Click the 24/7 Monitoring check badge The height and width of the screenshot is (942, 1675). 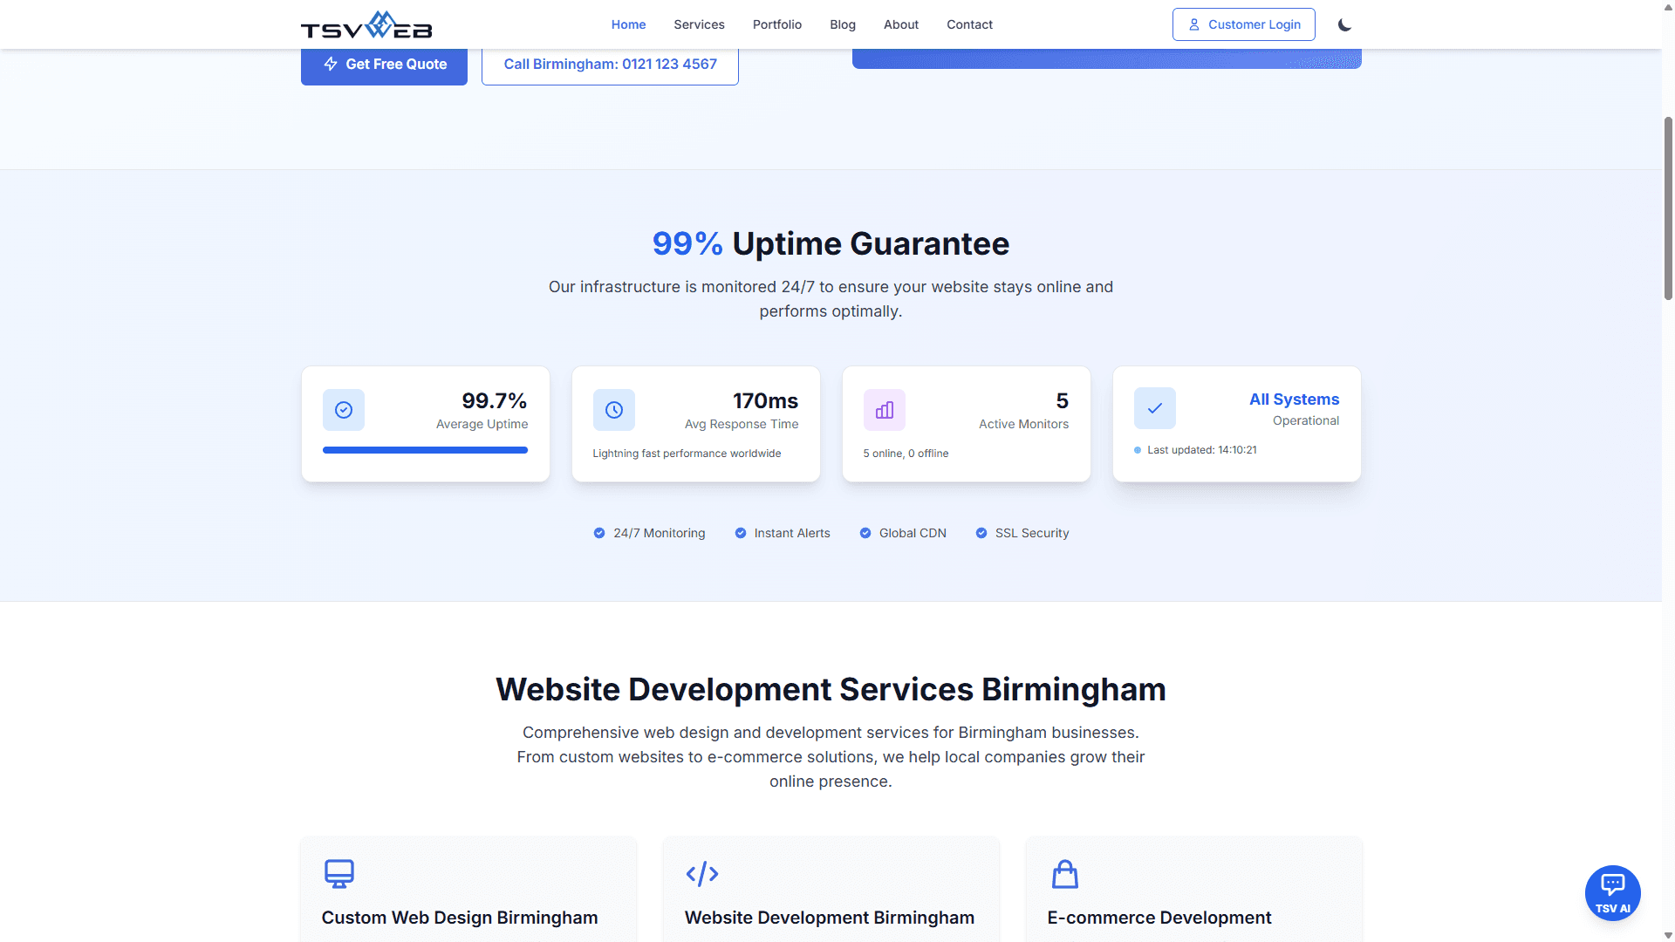[x=599, y=533]
